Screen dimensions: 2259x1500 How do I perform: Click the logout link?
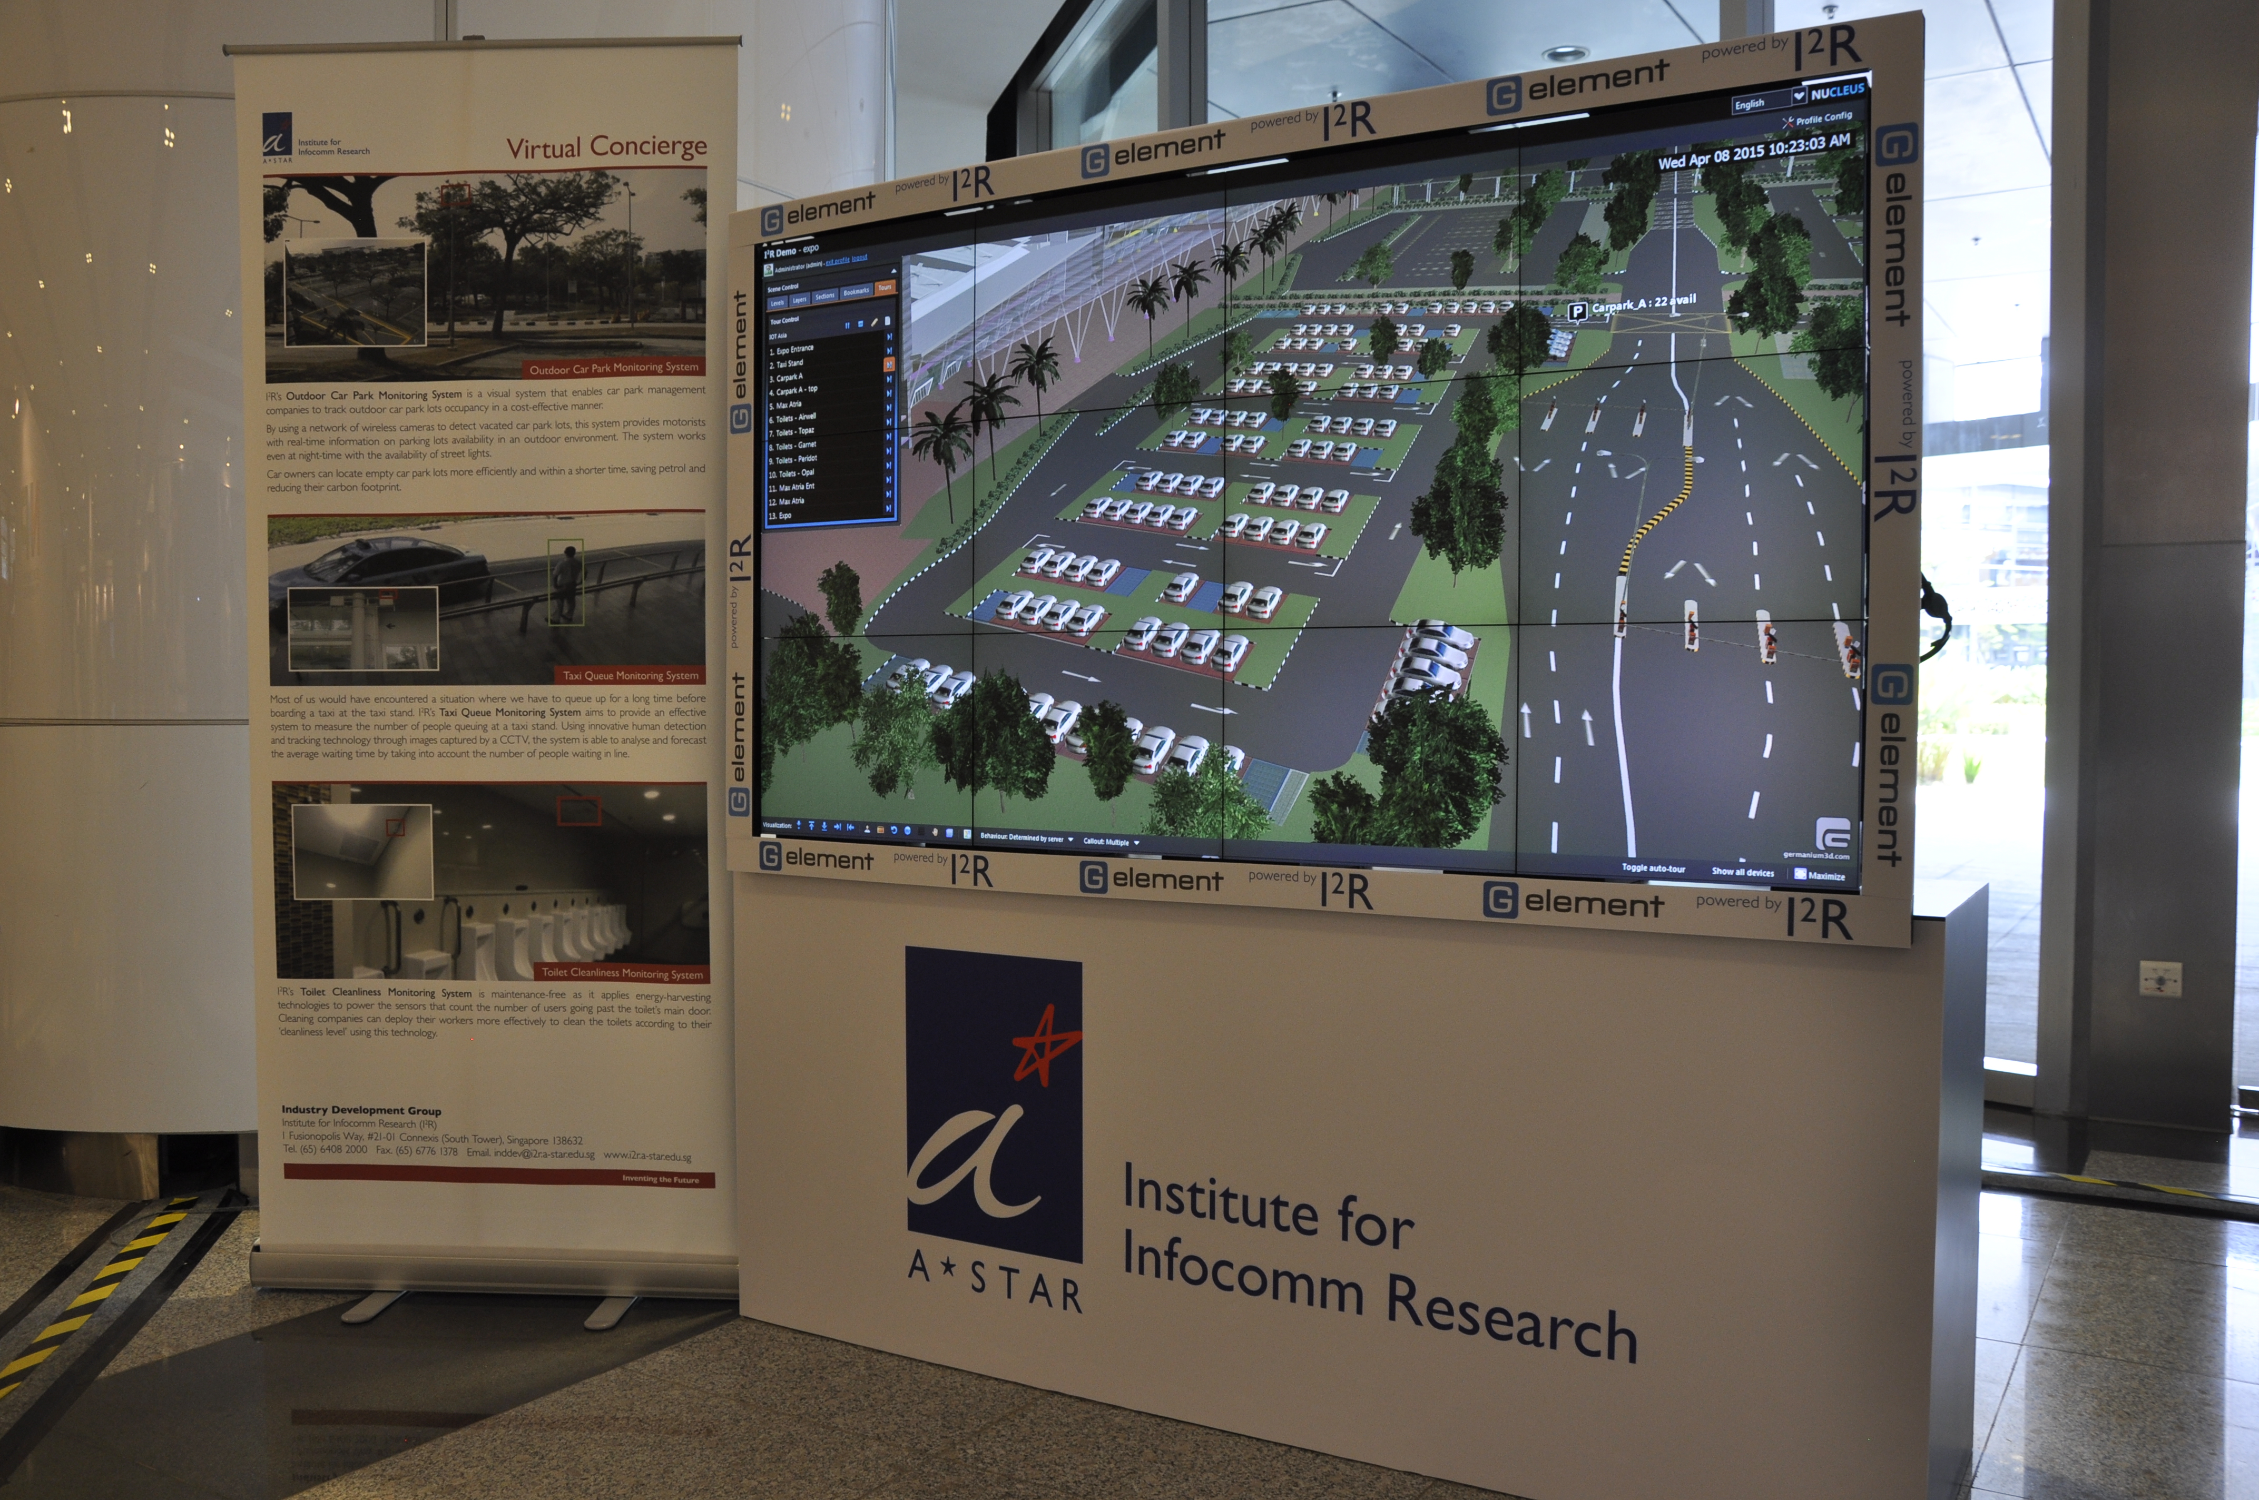tap(860, 258)
